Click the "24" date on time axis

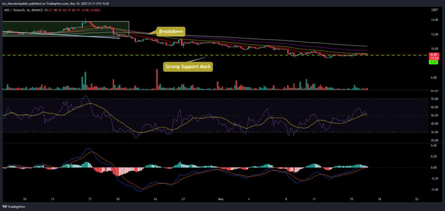tap(156, 199)
